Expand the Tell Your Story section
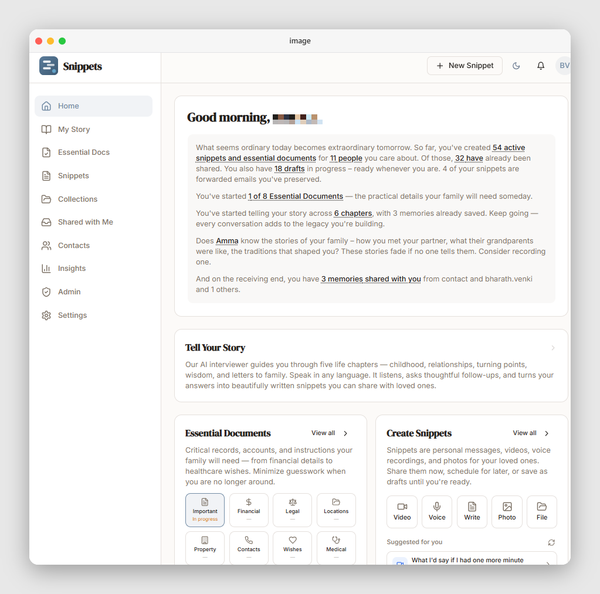The image size is (600, 594). (551, 348)
